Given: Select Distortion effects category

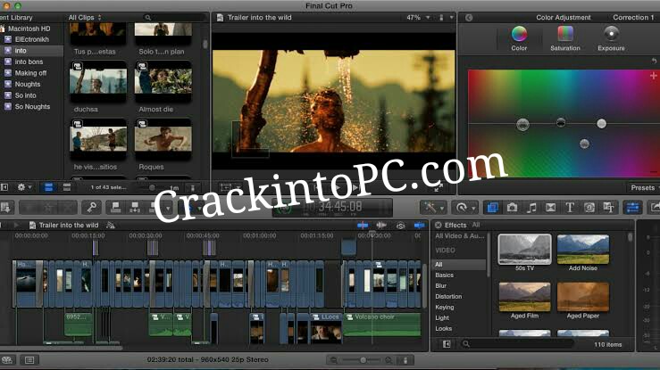Looking at the screenshot, I should [448, 297].
